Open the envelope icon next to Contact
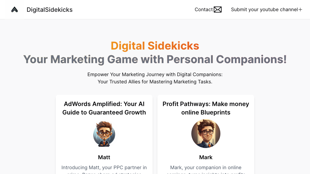 [218, 9]
